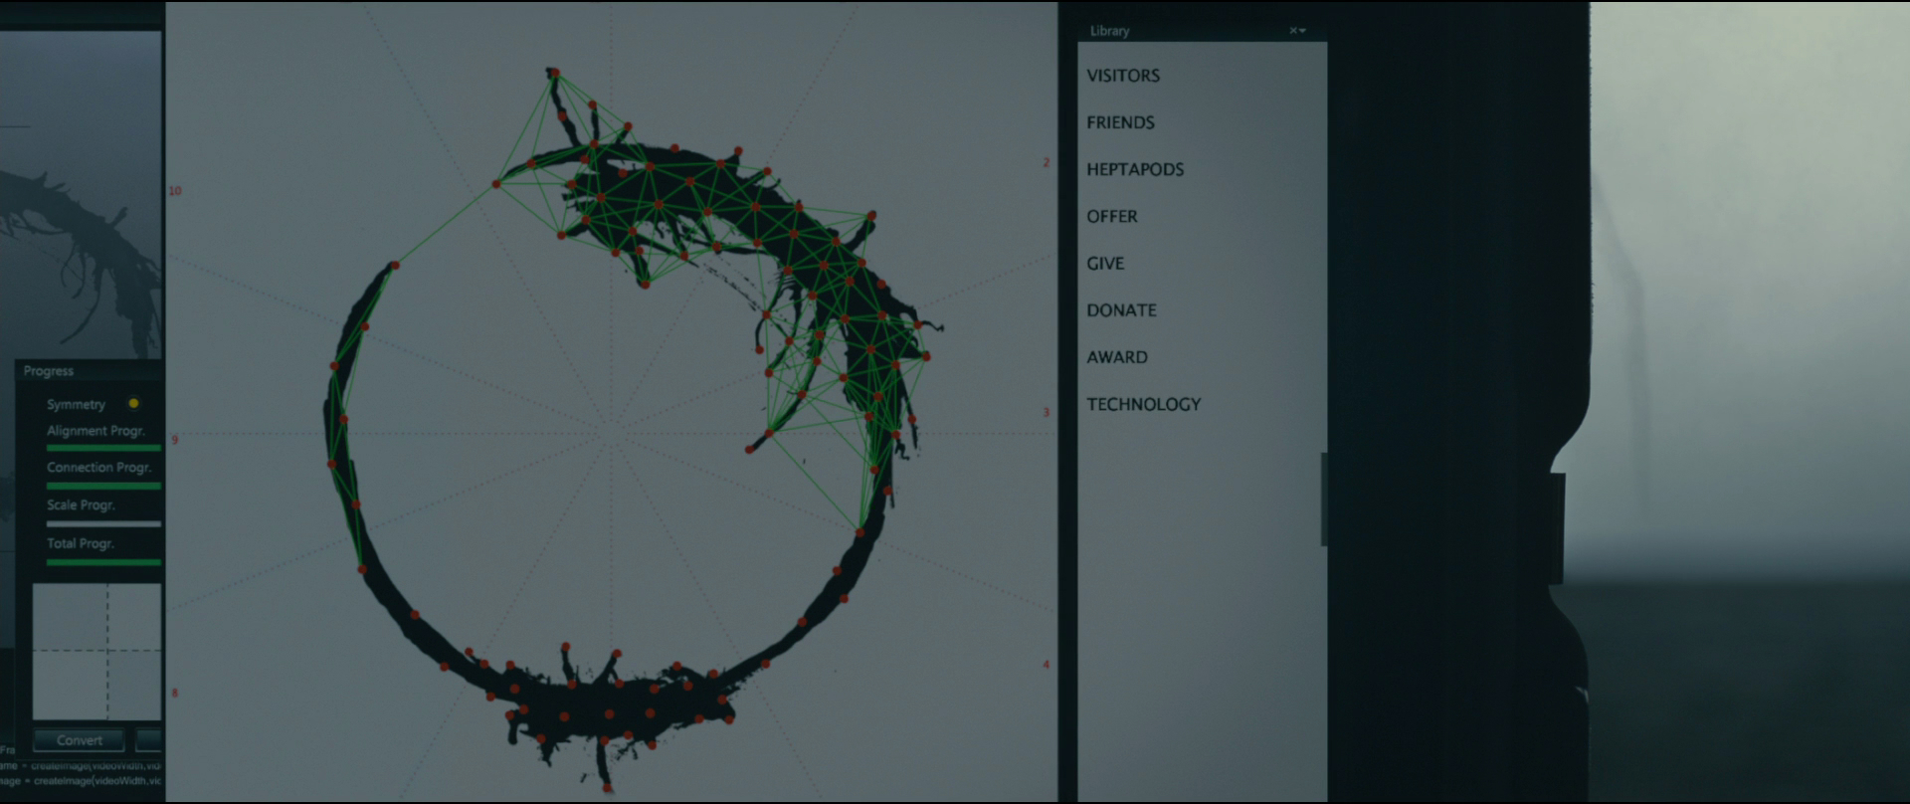Click the center point of the radial grid
Screen dimensions: 1910x804
[x=610, y=433]
